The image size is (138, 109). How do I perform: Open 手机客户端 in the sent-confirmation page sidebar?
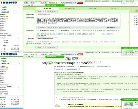coord(4,92)
